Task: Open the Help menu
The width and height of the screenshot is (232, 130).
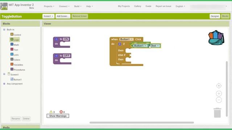Action: (x=90, y=6)
